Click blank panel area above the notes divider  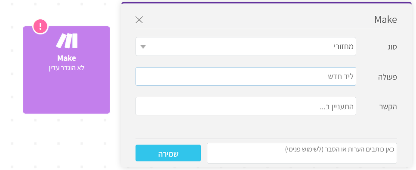[x=266, y=127]
